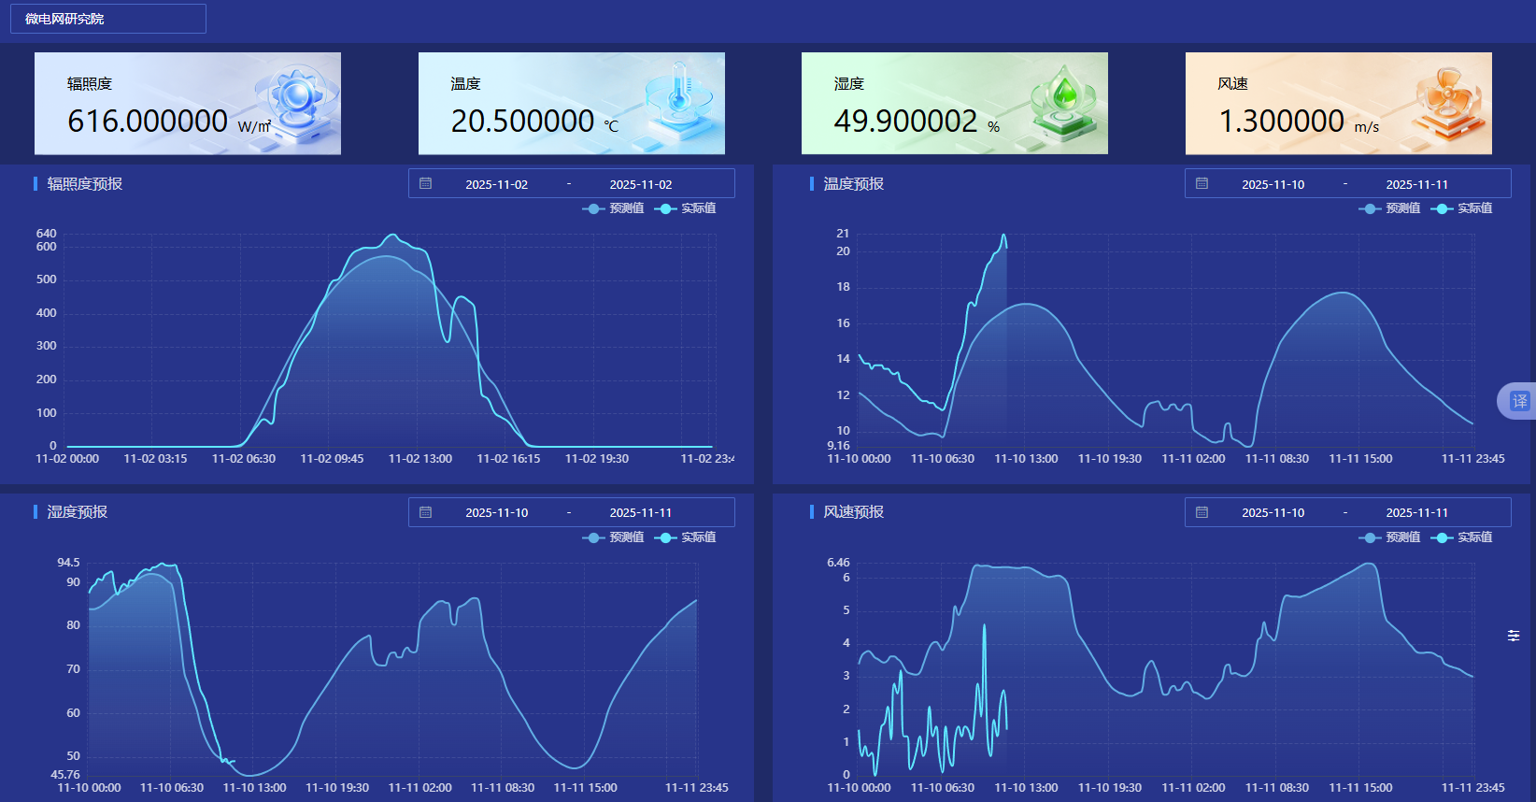Click the 湿度预报 chart title
This screenshot has height=802, width=1536.
78,512
